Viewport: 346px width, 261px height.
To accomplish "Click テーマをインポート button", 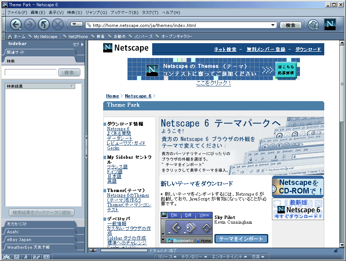I will (x=241, y=239).
